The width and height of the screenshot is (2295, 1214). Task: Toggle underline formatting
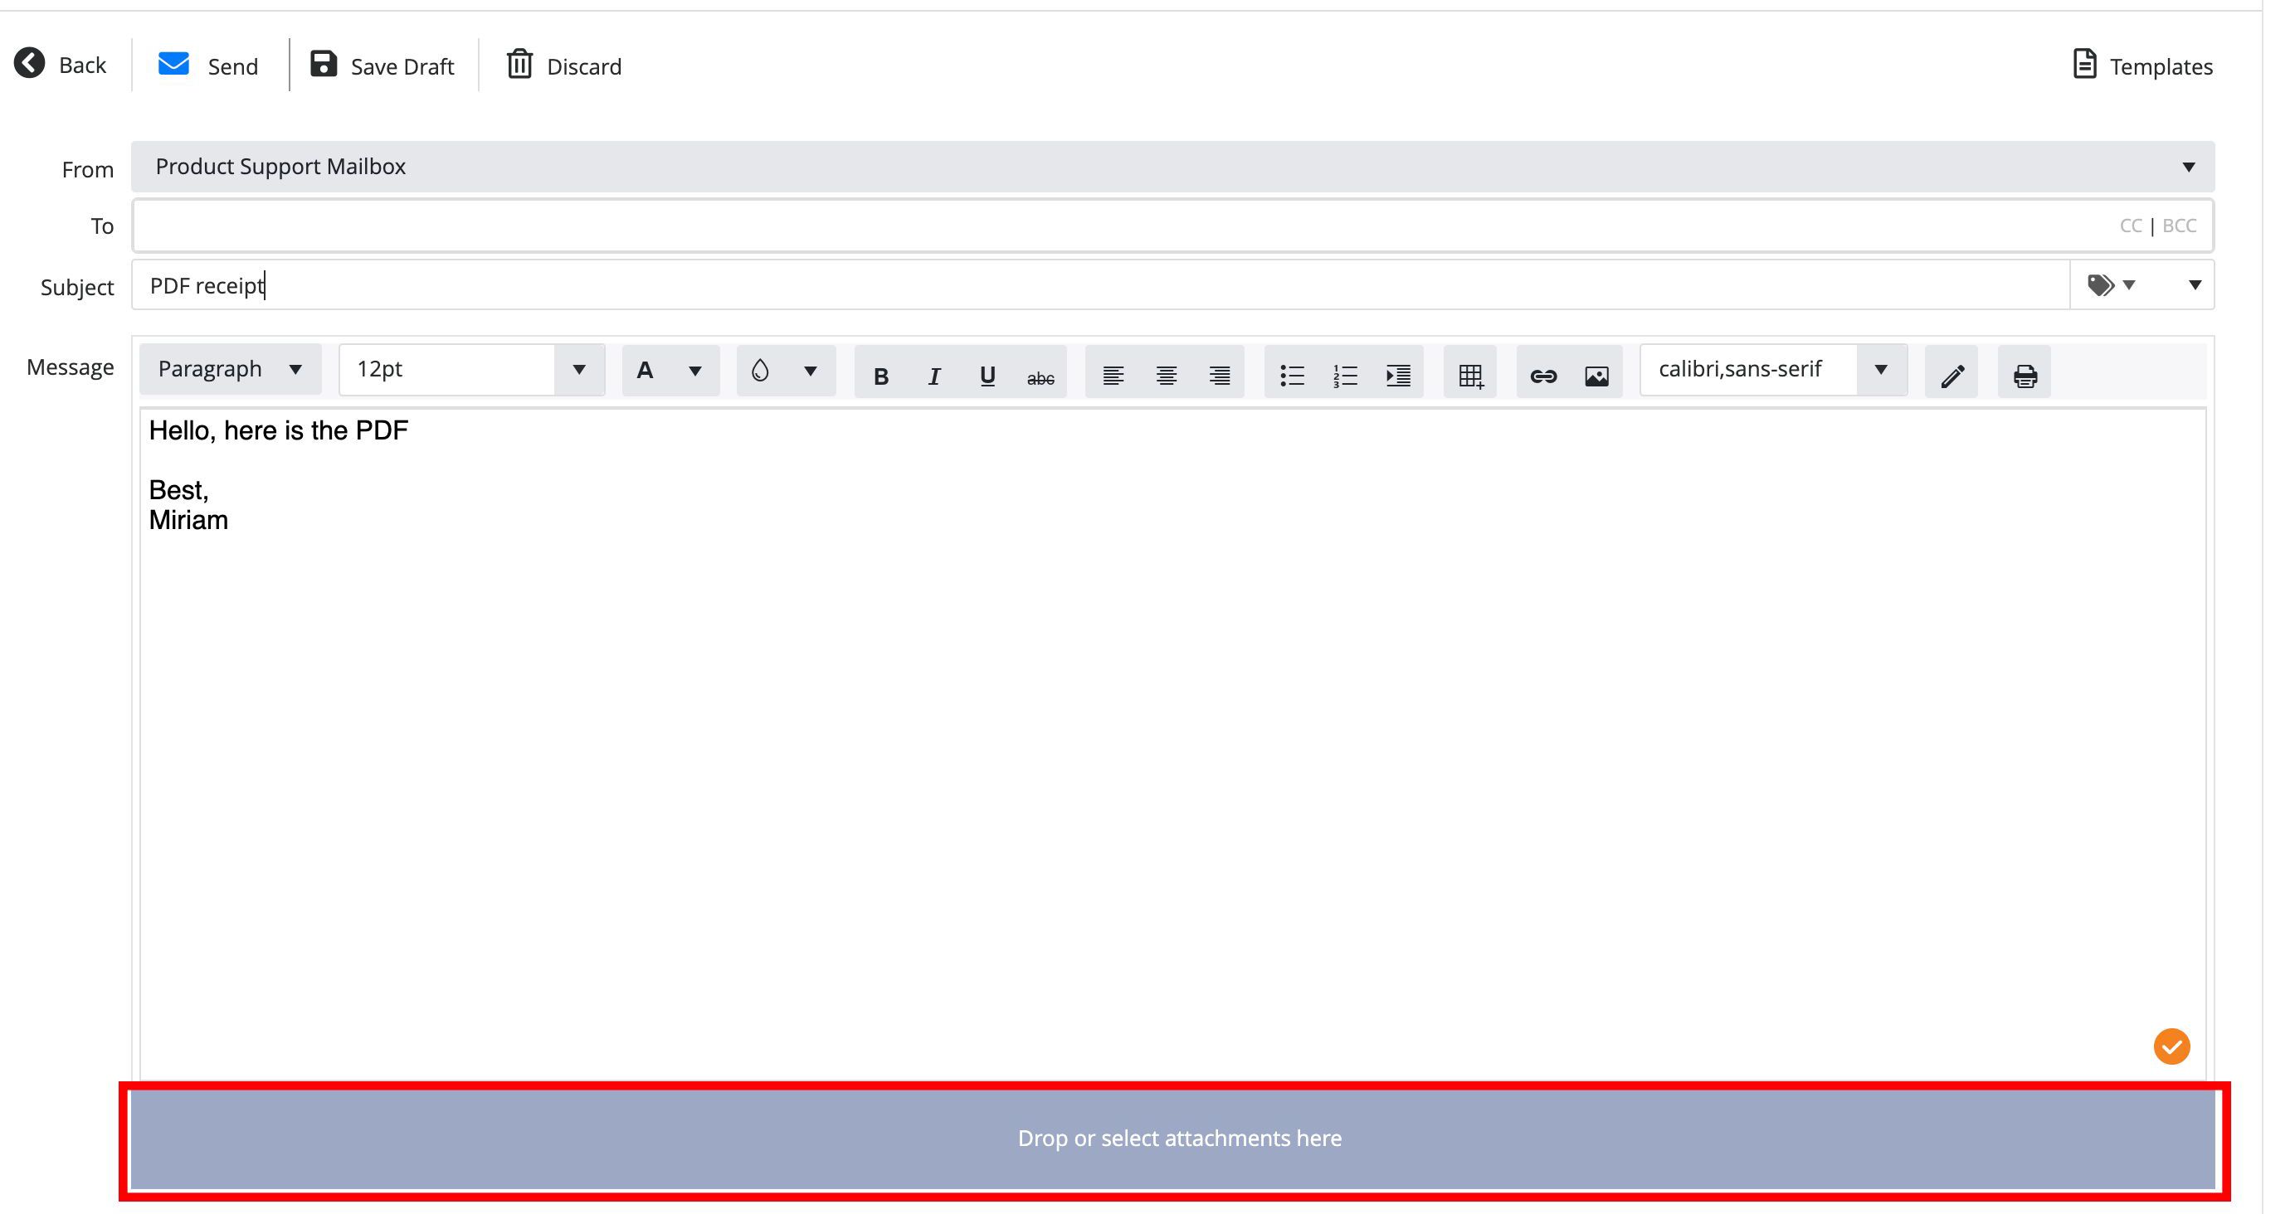tap(987, 376)
